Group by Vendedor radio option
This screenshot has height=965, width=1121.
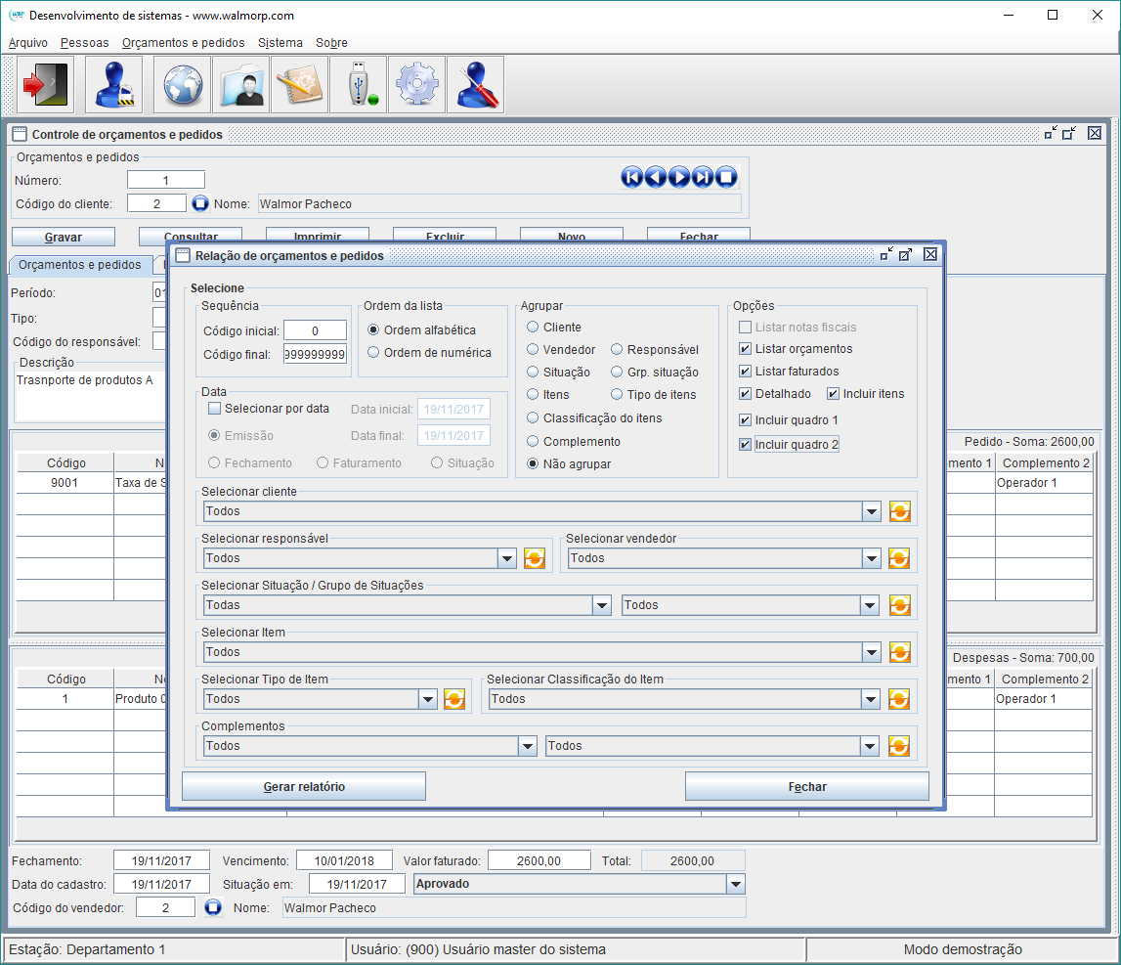533,350
